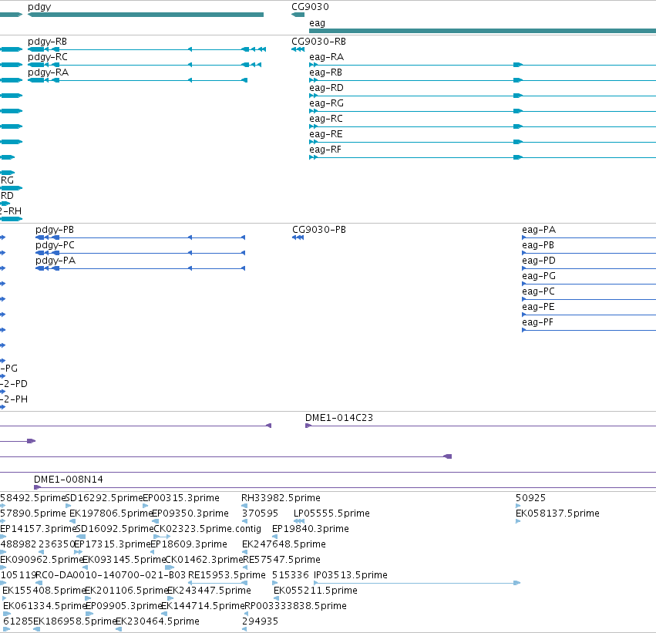Select EST EP17315.3prime
This screenshot has height=633, width=656.
(x=112, y=544)
